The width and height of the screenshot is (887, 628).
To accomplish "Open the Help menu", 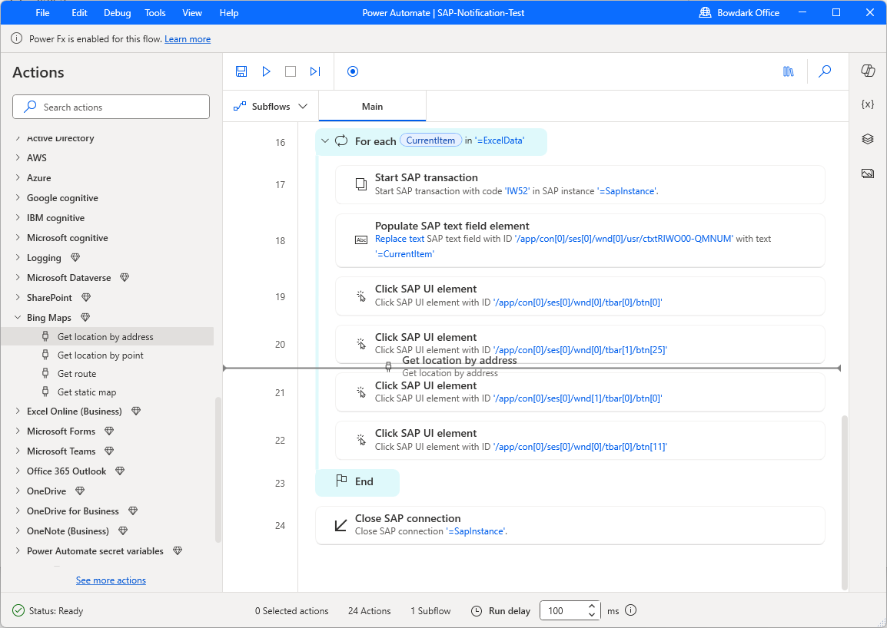I will [x=228, y=12].
